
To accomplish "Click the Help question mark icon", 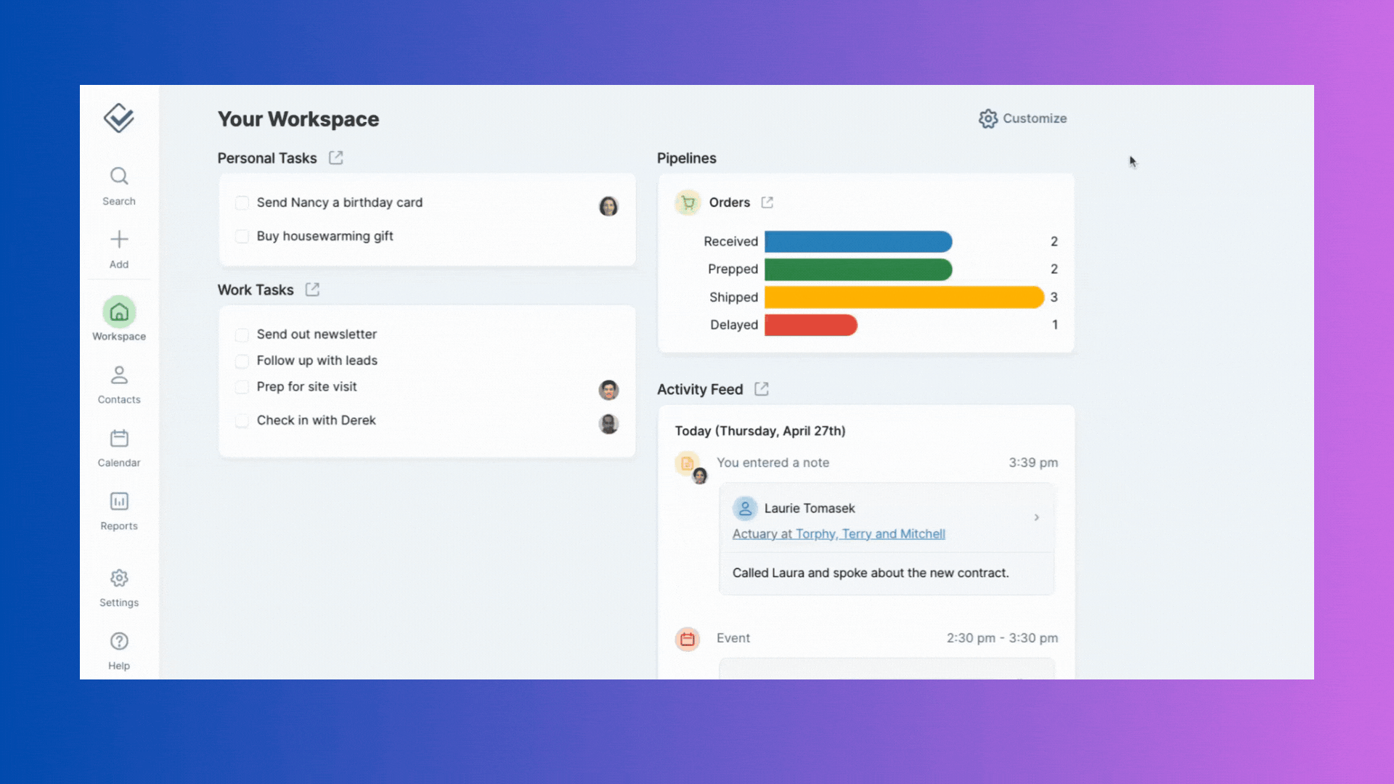I will pos(119,642).
